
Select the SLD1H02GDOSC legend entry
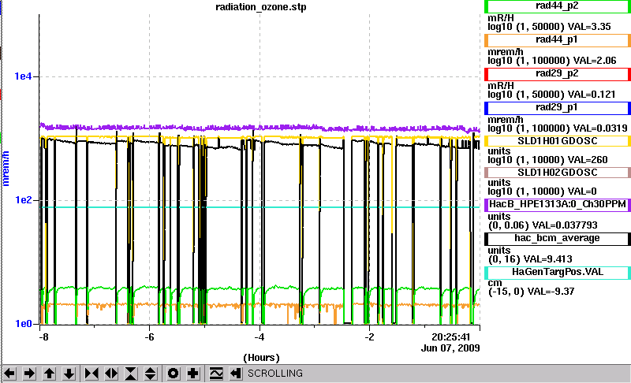tap(558, 173)
